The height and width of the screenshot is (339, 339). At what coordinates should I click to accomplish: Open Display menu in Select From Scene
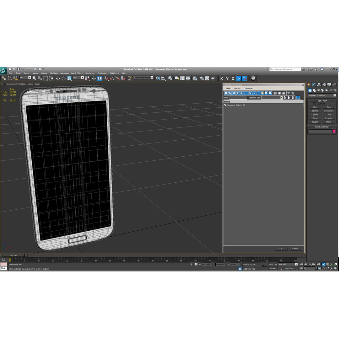[237, 89]
